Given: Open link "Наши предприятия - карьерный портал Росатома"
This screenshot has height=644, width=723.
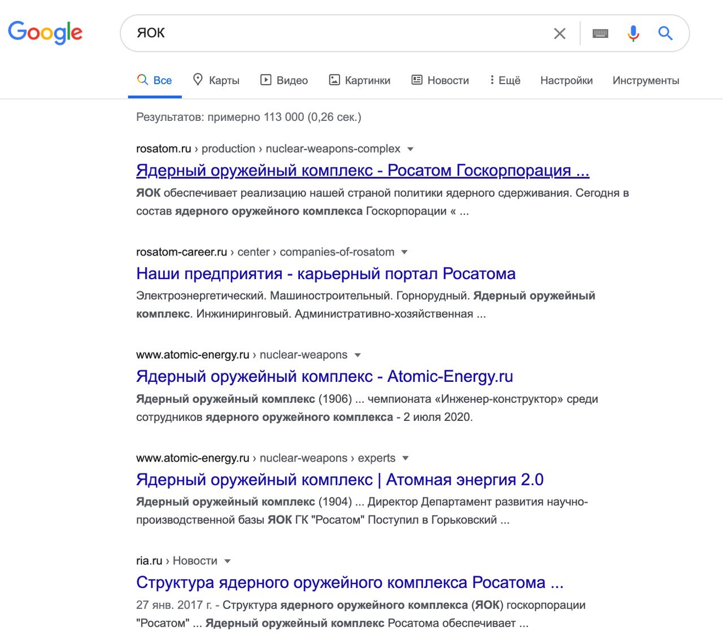Looking at the screenshot, I should coord(326,273).
